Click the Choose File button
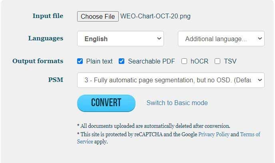Screen dimensions: 275x163 click(98, 16)
